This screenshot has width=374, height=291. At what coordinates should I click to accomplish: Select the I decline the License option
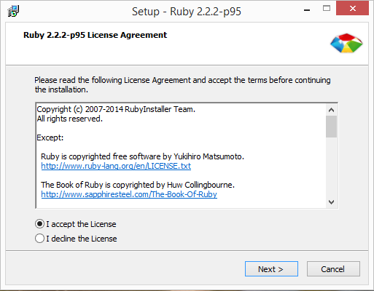coord(76,239)
